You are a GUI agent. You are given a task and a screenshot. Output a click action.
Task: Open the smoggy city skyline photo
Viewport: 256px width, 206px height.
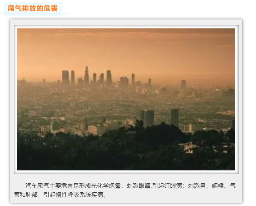126,99
